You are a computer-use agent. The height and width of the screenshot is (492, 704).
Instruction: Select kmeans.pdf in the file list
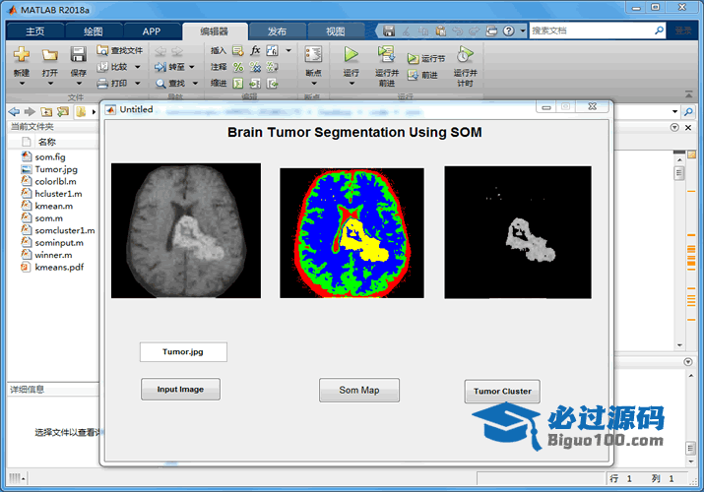(59, 268)
